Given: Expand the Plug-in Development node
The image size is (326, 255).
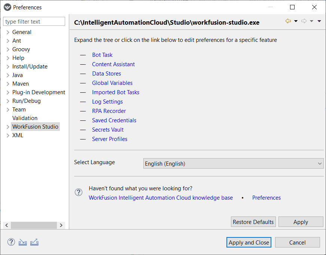Looking at the screenshot, I should pos(8,92).
